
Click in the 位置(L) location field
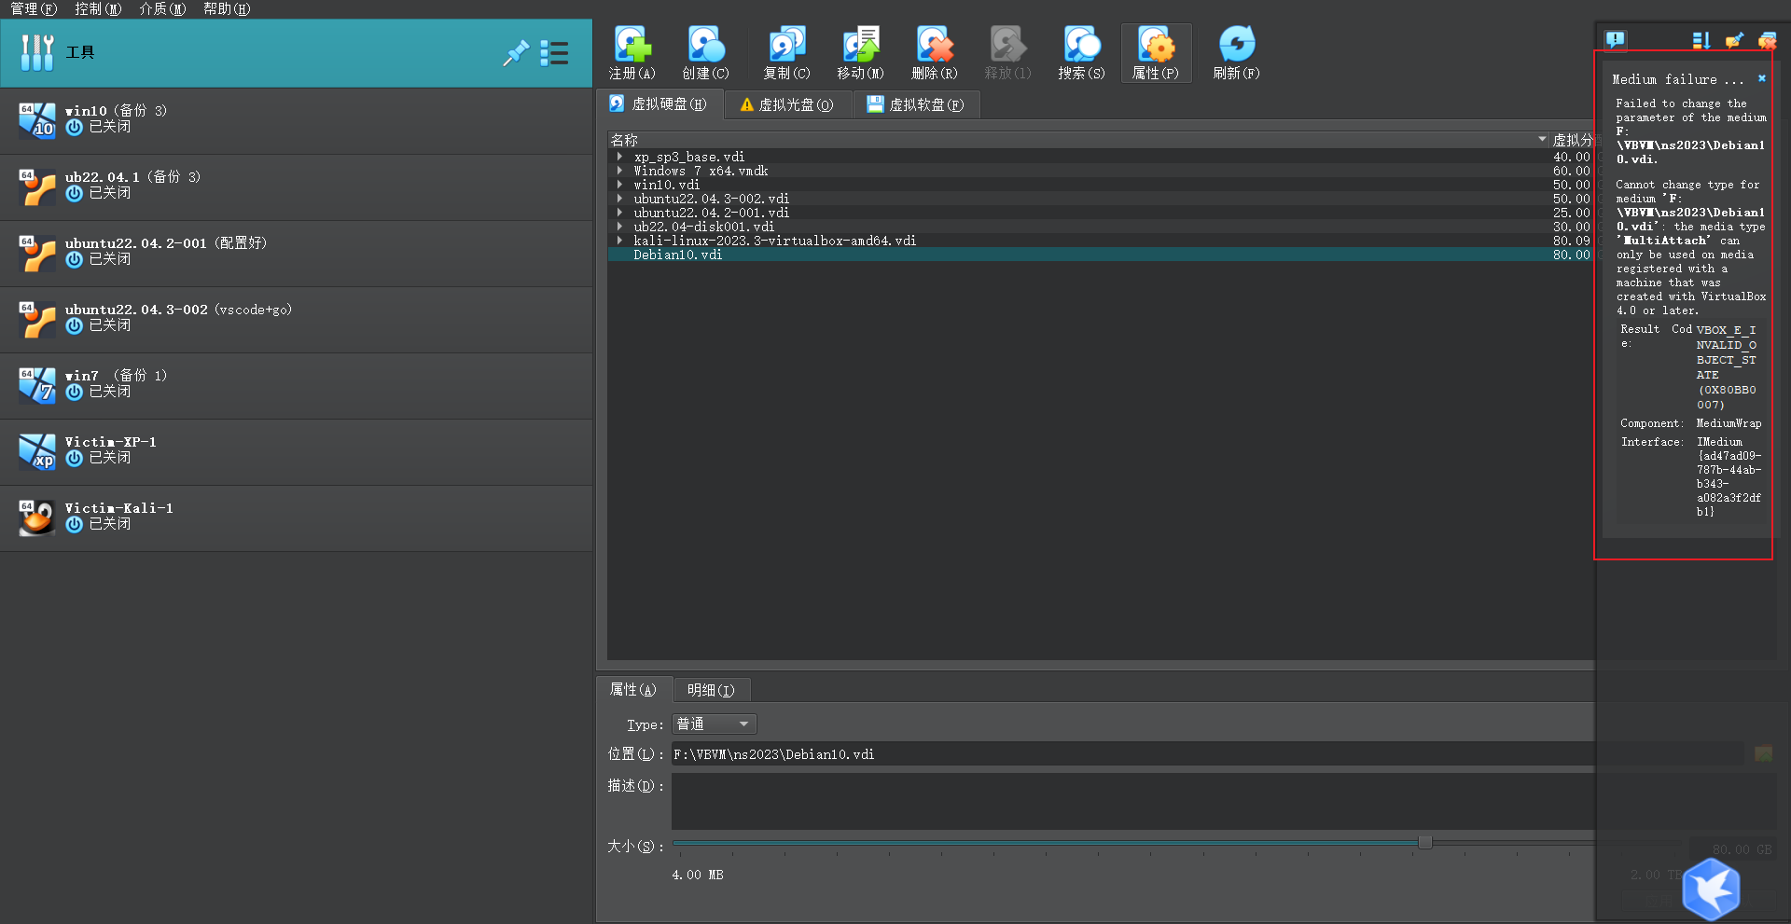tap(1207, 754)
